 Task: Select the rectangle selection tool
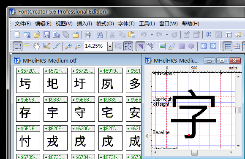click(17, 47)
